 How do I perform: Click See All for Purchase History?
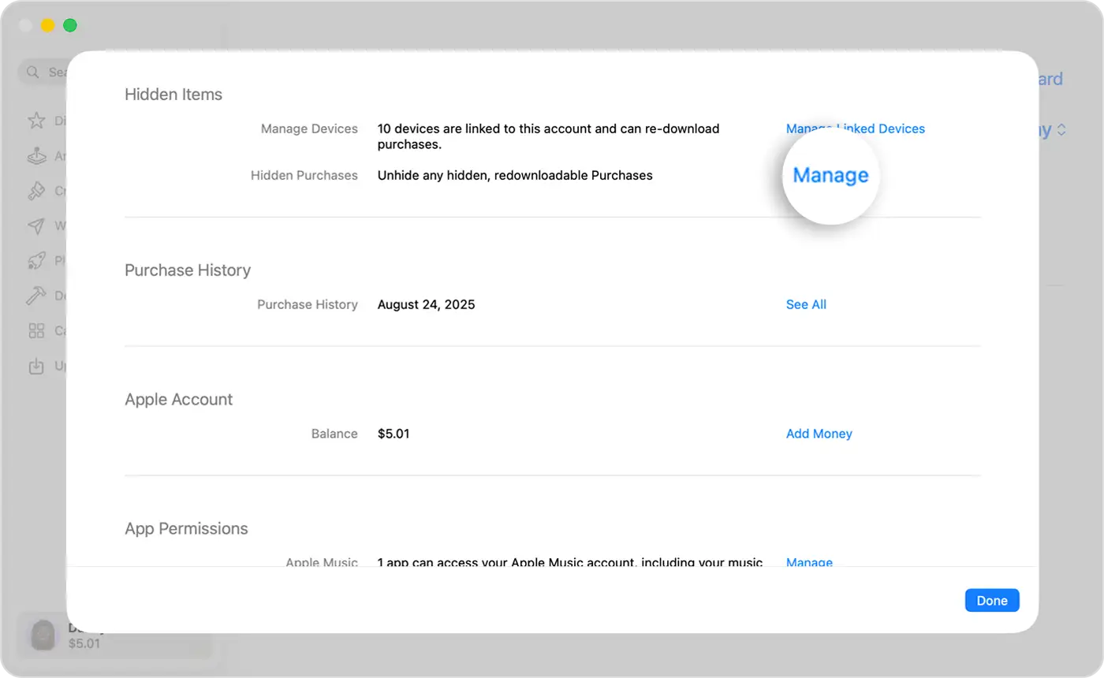tap(806, 305)
